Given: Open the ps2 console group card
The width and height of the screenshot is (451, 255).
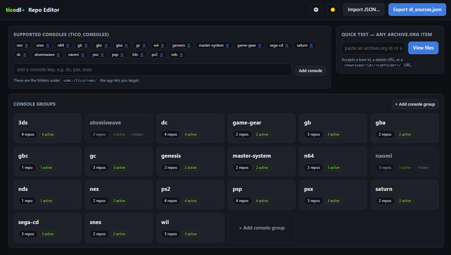Looking at the screenshot, I should (190, 195).
